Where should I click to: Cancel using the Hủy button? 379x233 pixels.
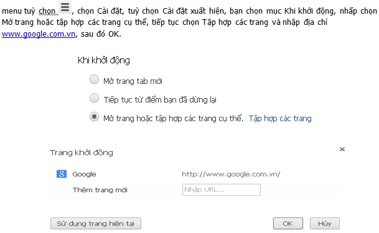tap(325, 224)
